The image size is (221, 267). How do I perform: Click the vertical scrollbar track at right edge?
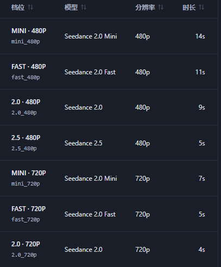[x=219, y=133]
